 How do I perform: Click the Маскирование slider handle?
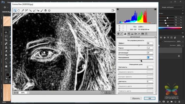140,60
